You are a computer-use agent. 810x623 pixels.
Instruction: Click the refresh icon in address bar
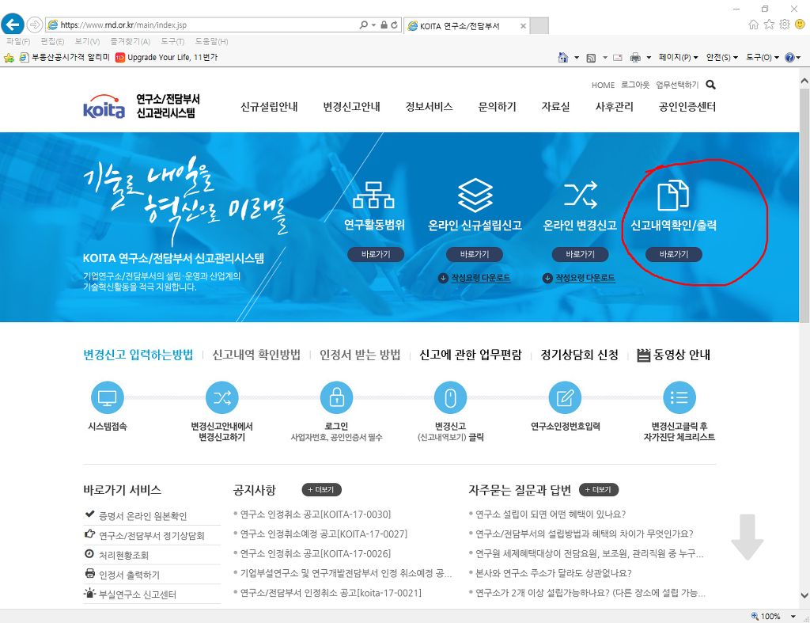pos(394,25)
